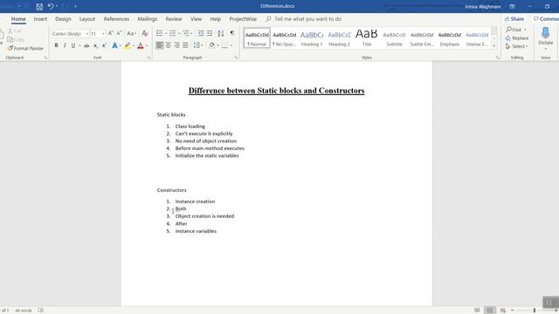
Task: Undo the last action
Action: pyautogui.click(x=51, y=6)
